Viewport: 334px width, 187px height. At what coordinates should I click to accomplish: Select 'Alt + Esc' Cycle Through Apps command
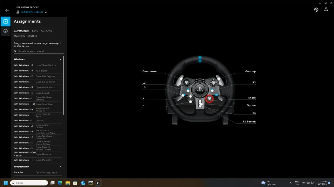[38, 172]
